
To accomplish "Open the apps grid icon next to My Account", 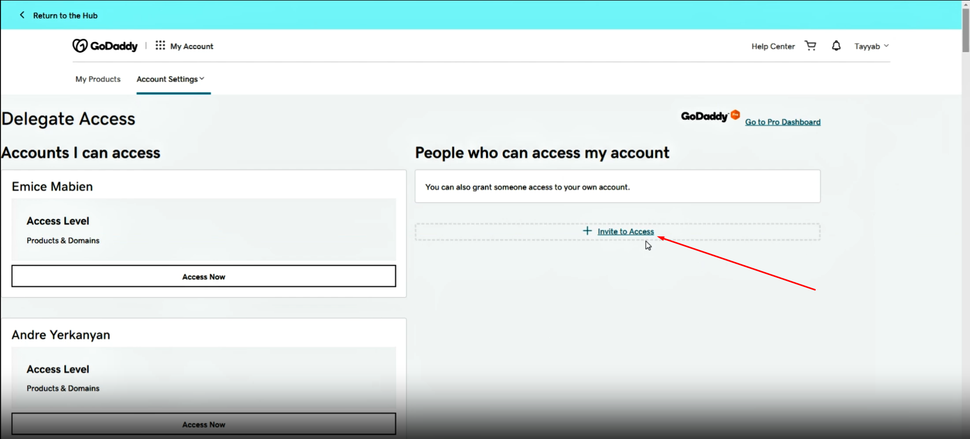I will pyautogui.click(x=160, y=45).
